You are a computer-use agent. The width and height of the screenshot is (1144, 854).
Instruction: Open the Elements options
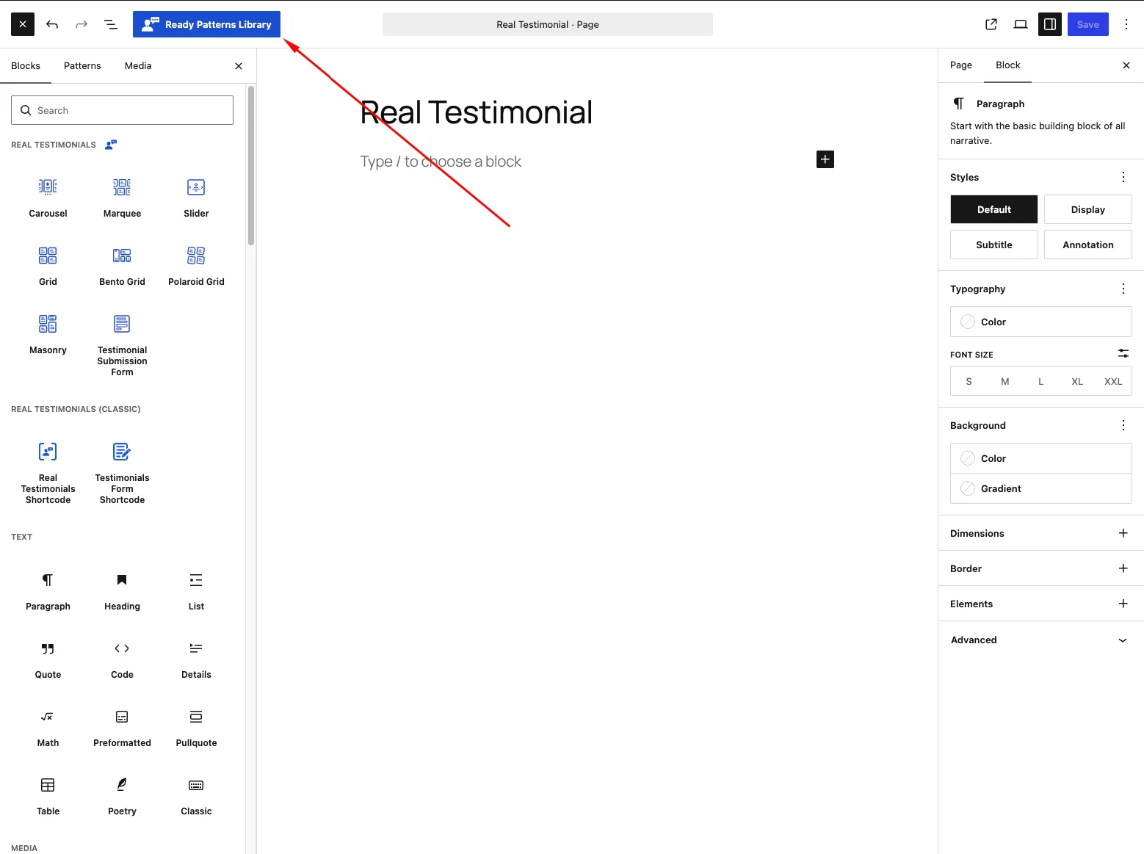tap(1041, 604)
